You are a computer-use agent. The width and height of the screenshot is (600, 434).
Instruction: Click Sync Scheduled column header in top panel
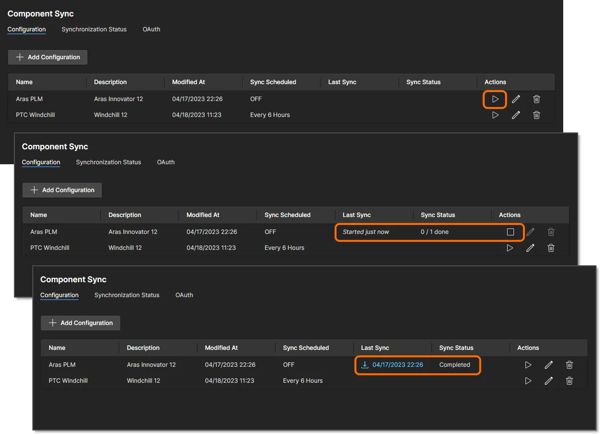click(273, 82)
